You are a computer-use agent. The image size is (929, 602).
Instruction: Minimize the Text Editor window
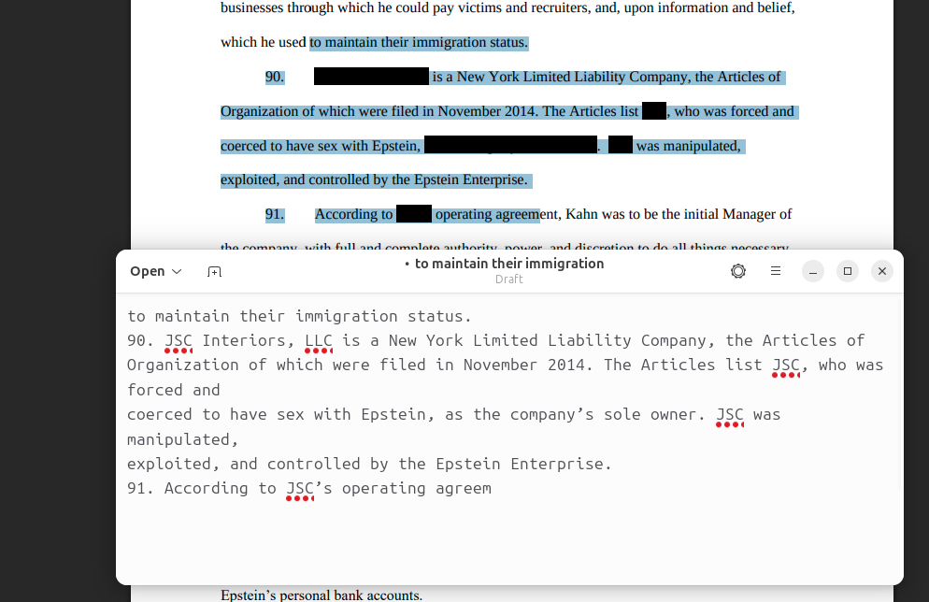[813, 271]
